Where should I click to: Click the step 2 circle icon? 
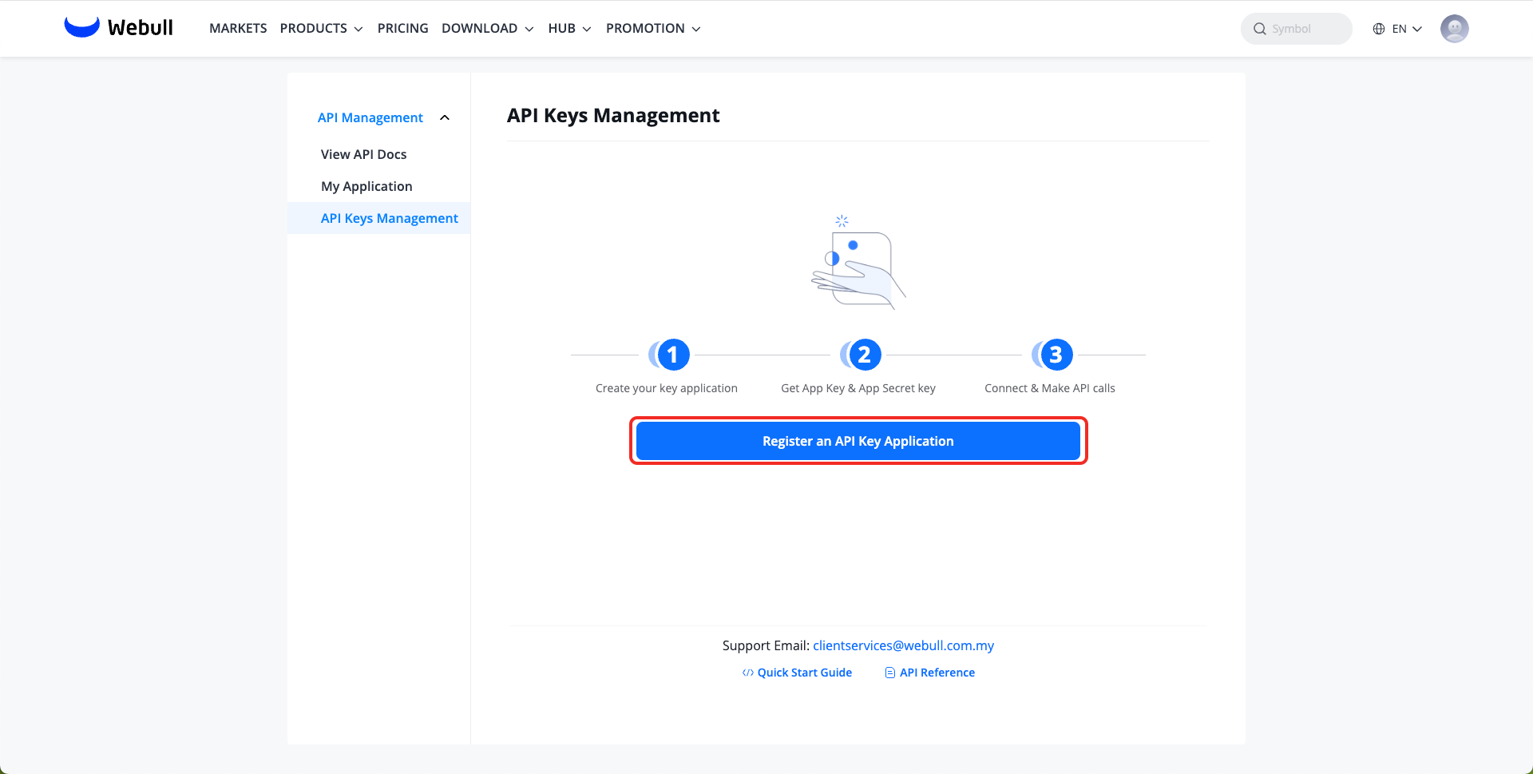coord(861,354)
